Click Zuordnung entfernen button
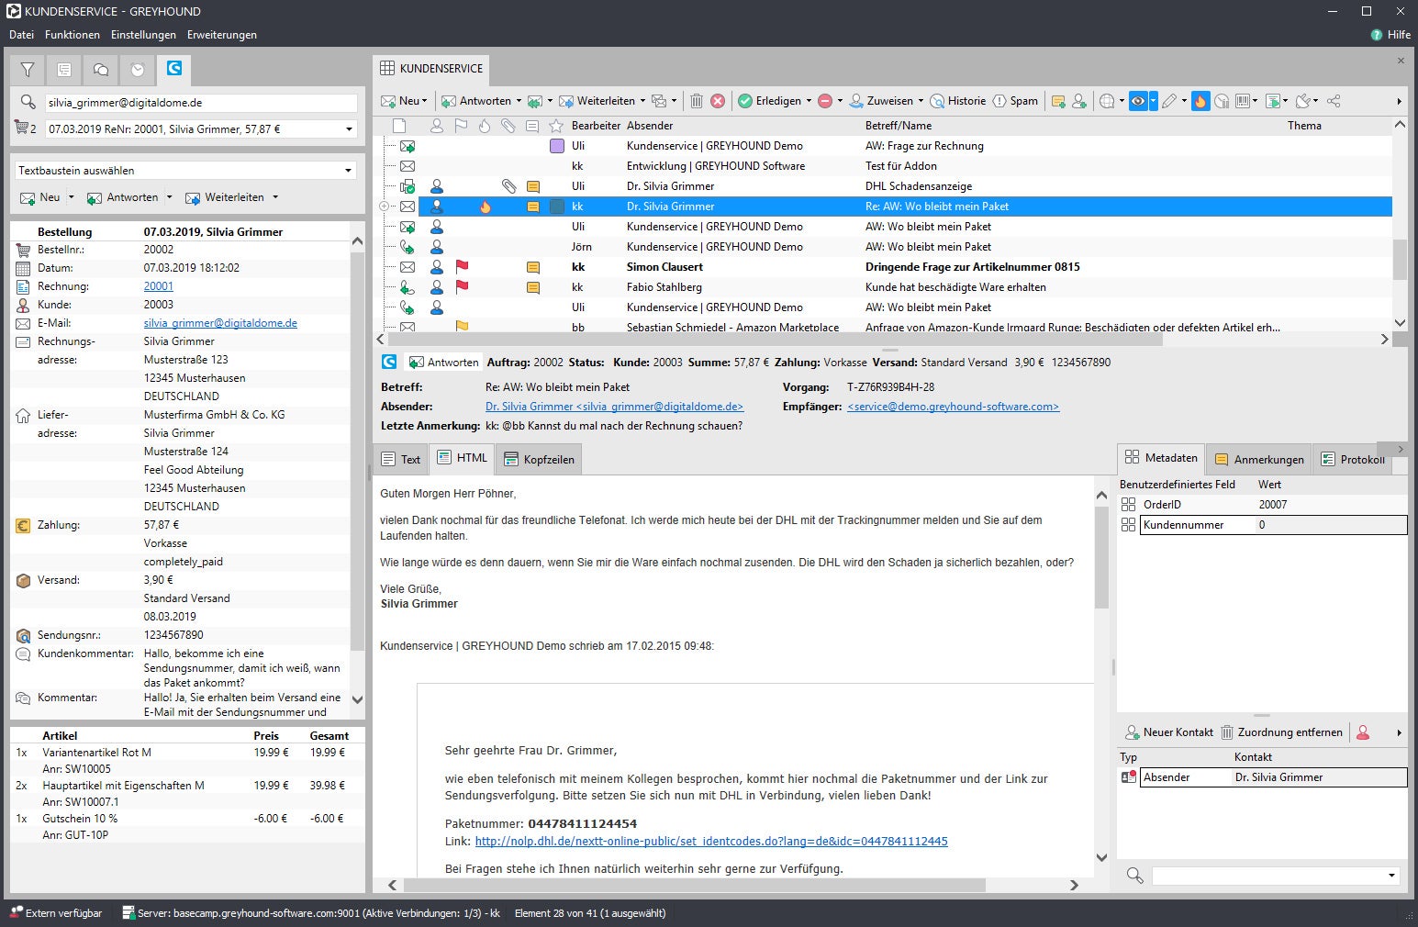1418x927 pixels. tap(1281, 732)
